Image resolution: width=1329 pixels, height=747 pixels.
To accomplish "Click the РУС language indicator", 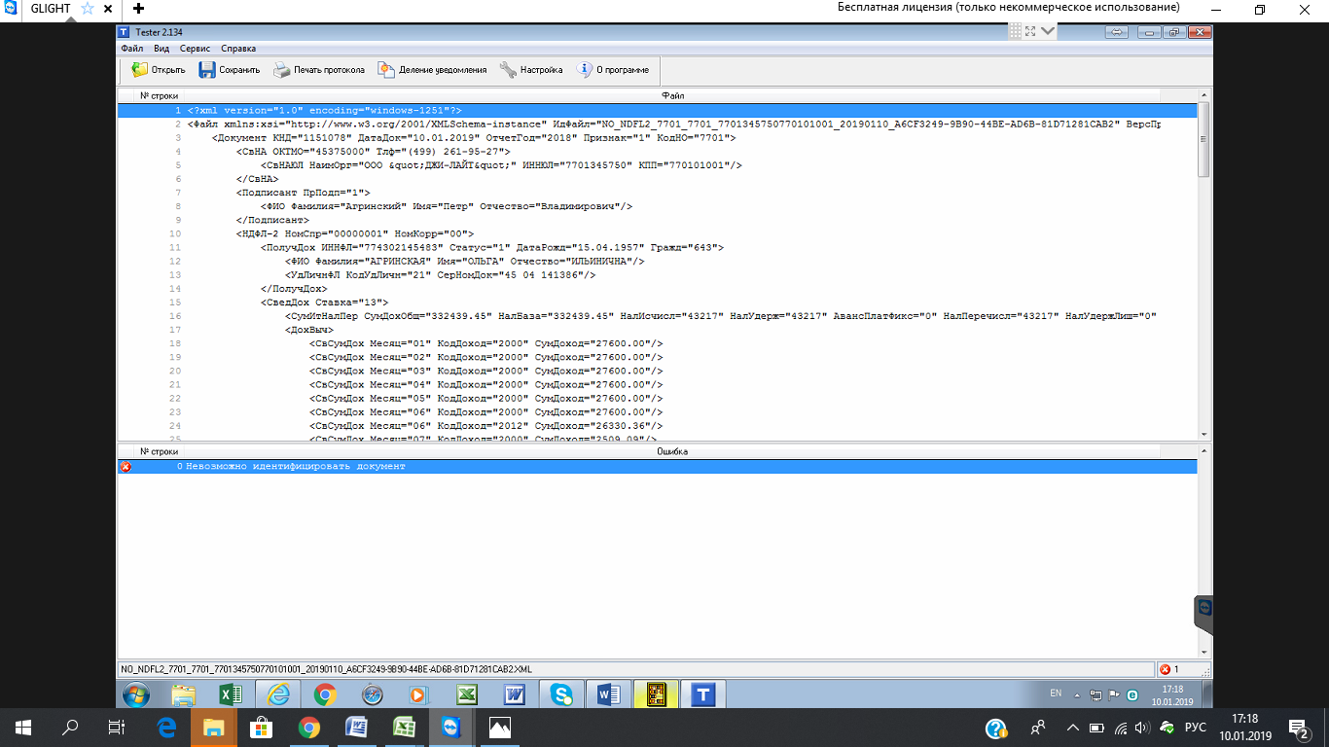I will [x=1195, y=728].
